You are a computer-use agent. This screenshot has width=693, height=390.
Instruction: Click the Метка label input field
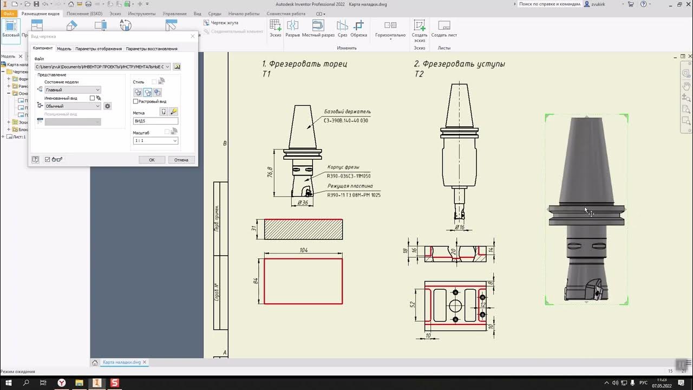click(155, 121)
